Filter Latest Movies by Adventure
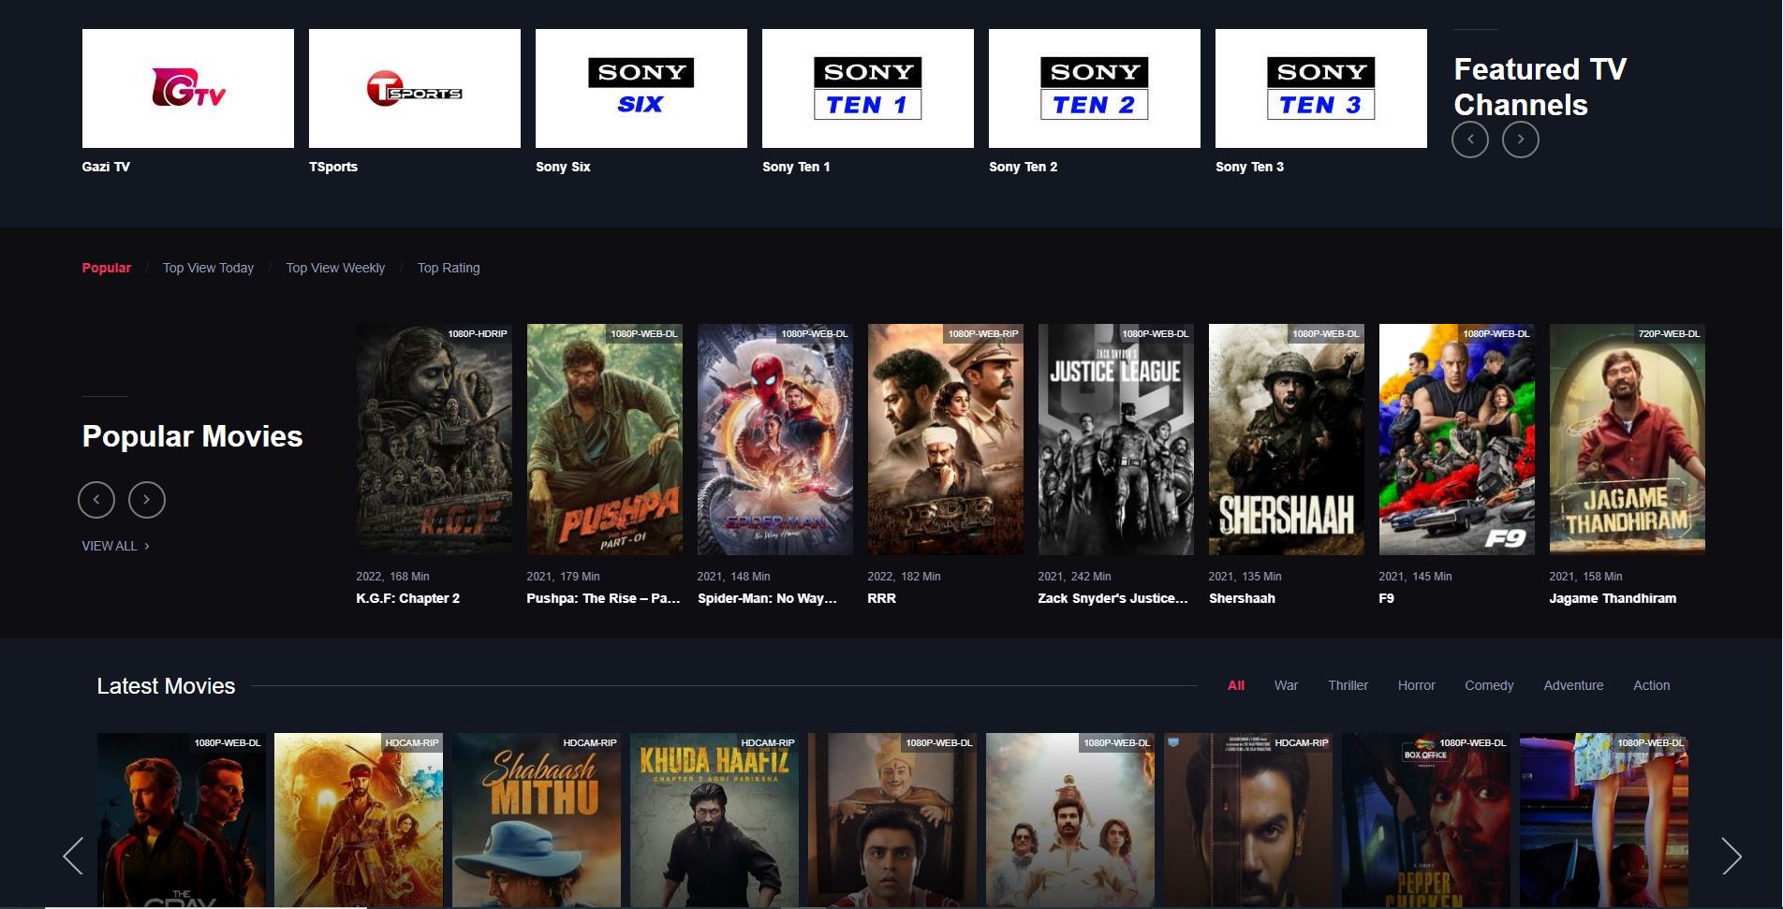This screenshot has width=1783, height=909. pyautogui.click(x=1573, y=685)
